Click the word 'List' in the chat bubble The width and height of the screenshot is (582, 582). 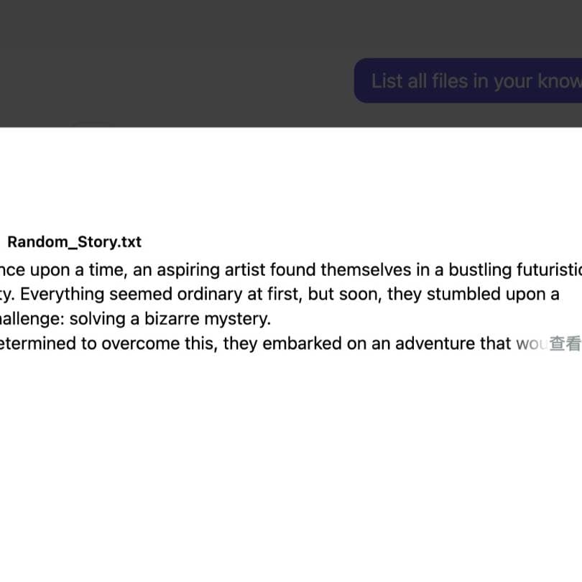(387, 81)
